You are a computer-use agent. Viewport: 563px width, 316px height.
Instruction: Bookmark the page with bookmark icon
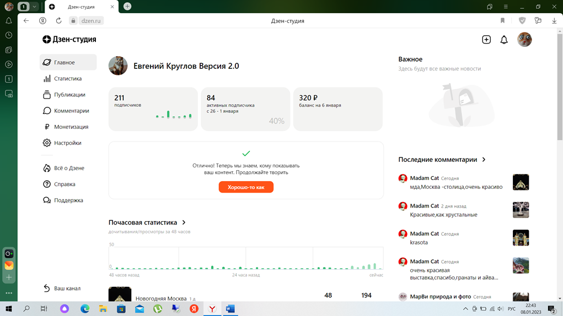pyautogui.click(x=502, y=21)
